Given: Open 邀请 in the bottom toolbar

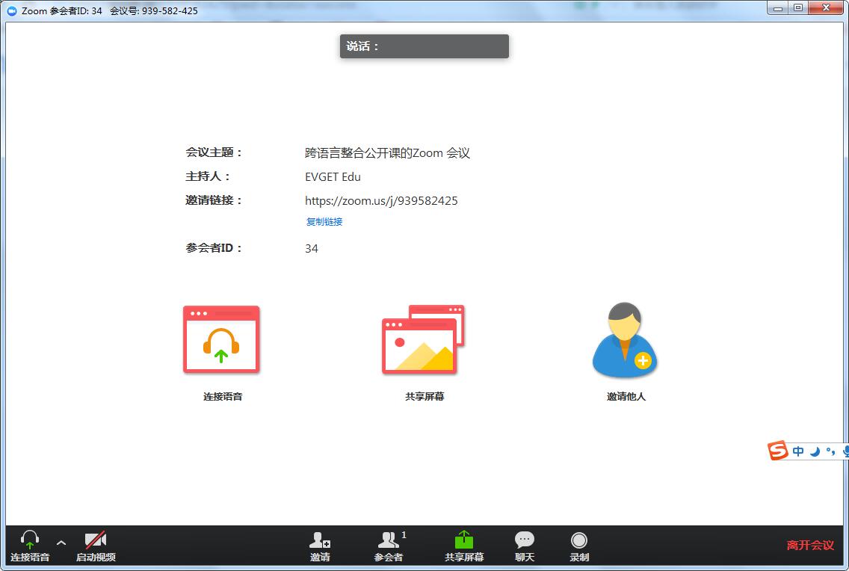Looking at the screenshot, I should tap(320, 546).
